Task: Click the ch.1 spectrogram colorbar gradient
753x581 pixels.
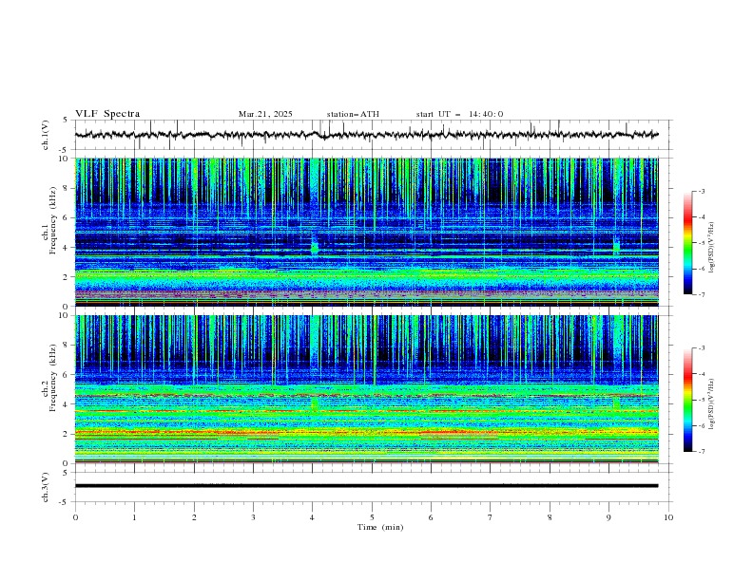Action: coord(687,243)
